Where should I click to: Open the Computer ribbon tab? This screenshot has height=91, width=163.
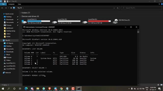(x=11, y=4)
